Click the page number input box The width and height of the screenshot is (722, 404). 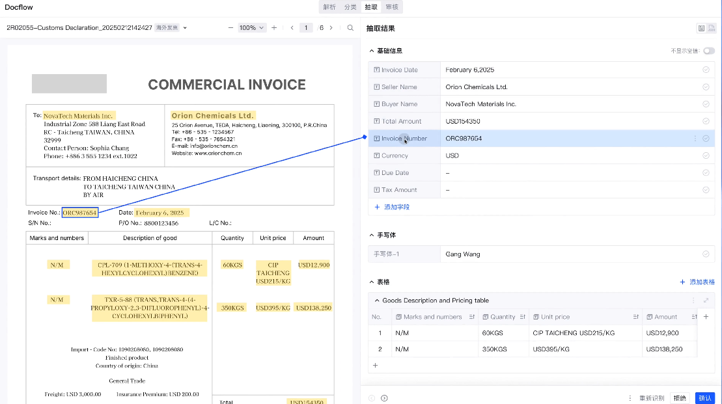coord(306,28)
